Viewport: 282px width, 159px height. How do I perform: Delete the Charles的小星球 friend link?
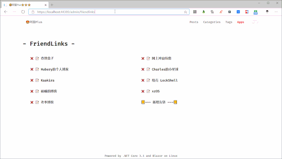(x=143, y=70)
